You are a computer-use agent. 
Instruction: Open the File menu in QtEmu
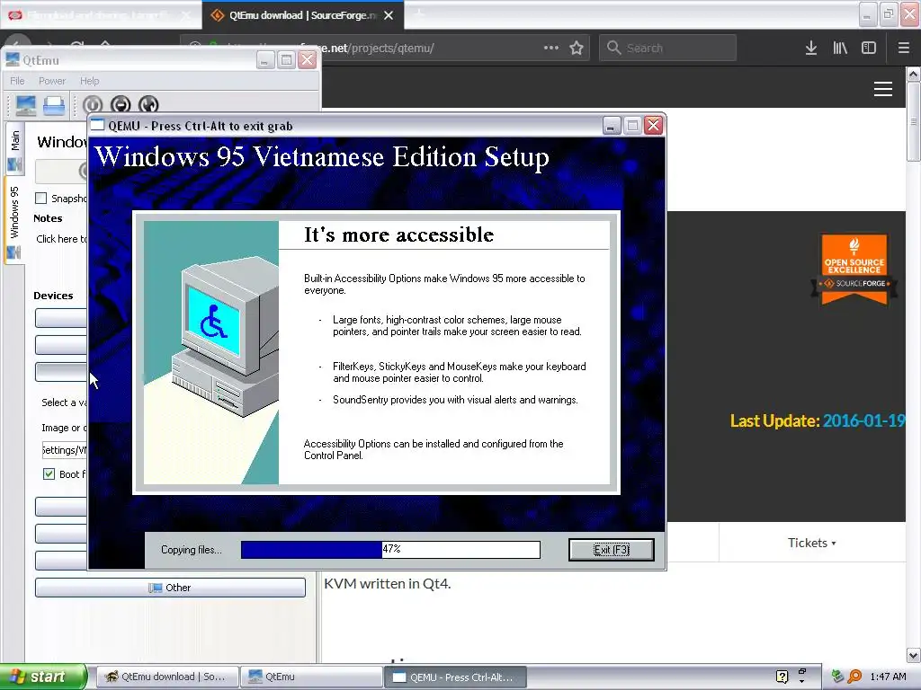(x=18, y=81)
